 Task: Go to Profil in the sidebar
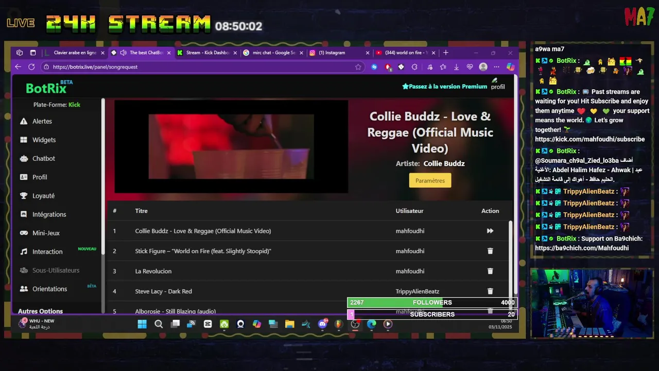pos(33,177)
